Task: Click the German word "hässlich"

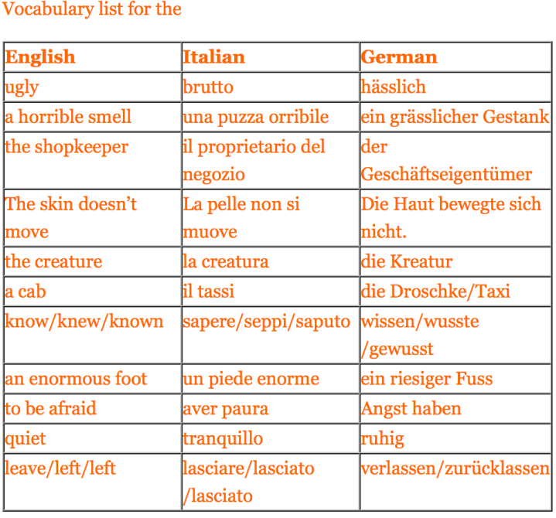Action: [394, 87]
